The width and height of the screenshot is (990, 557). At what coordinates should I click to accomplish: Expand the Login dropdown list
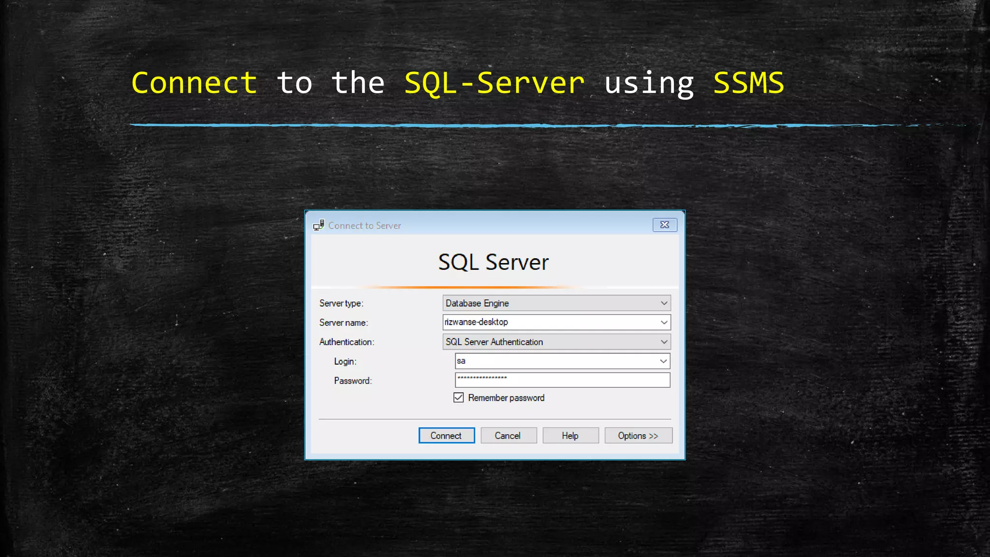[663, 361]
